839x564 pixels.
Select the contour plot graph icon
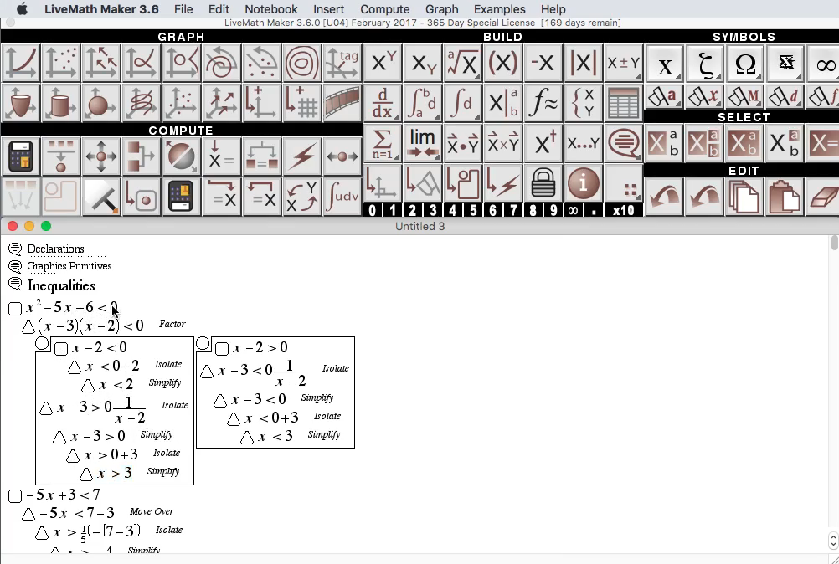[301, 64]
